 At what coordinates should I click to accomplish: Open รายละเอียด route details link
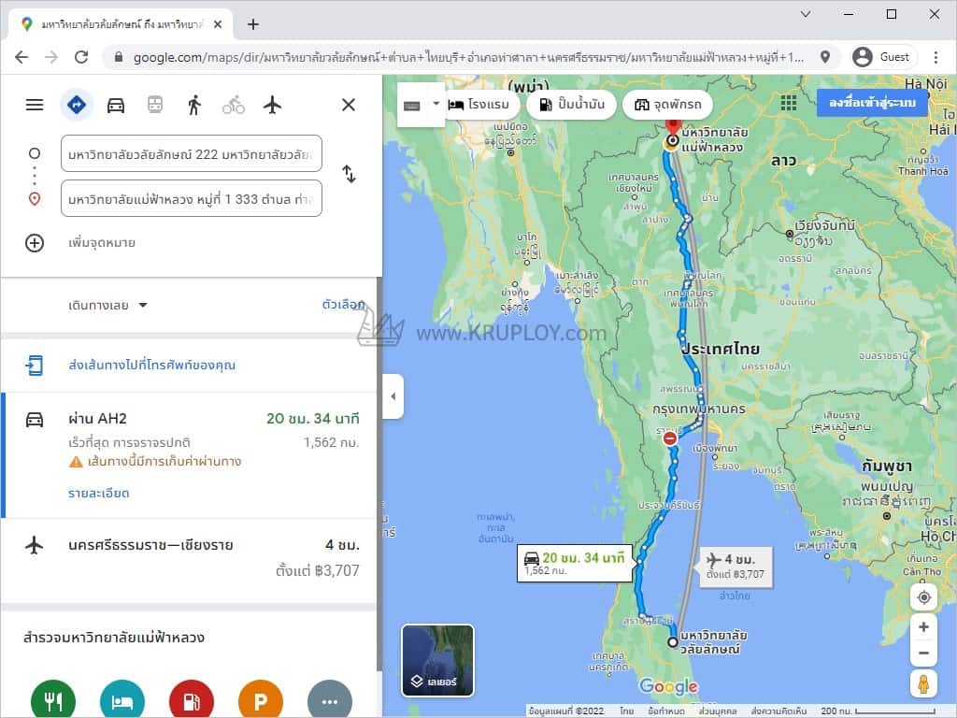pyautogui.click(x=98, y=494)
